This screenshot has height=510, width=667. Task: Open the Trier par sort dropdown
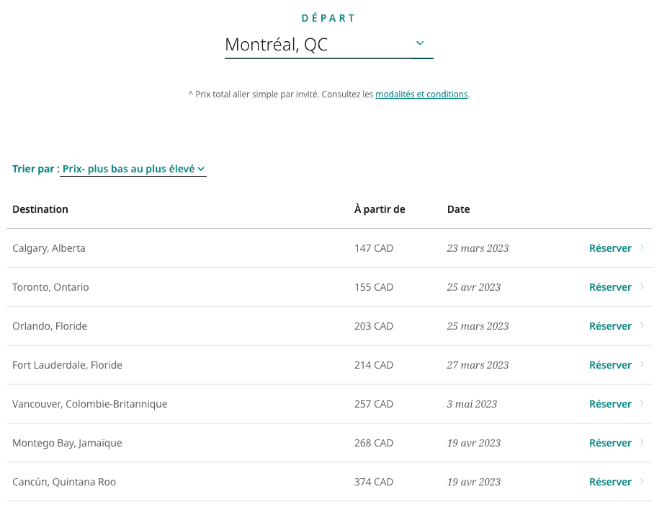pos(133,169)
